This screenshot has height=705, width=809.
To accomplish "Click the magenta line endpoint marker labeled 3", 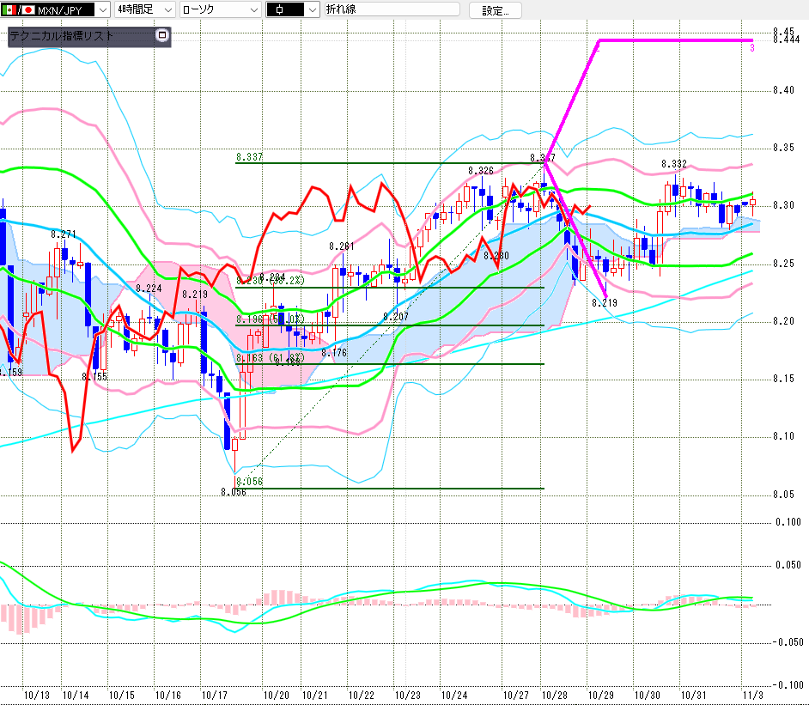I will 752,48.
